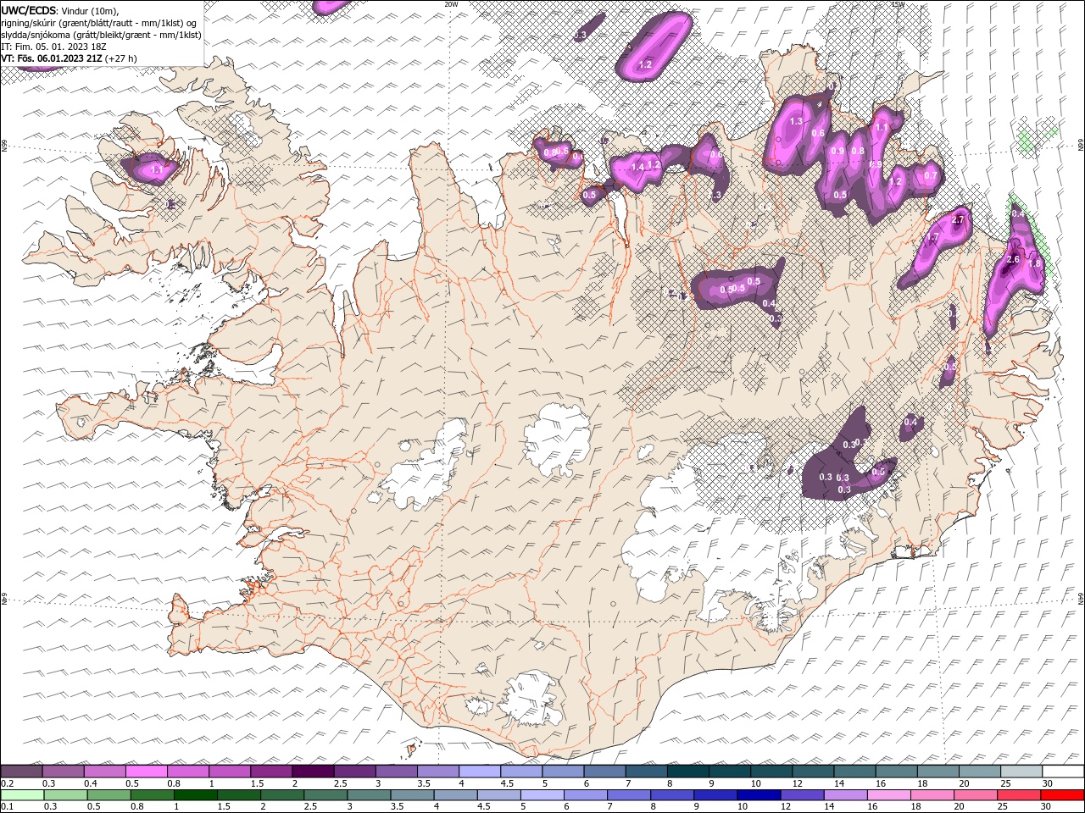Select the dark purple 2 swatch in upper legend
The height and width of the screenshot is (813, 1085).
click(312, 772)
